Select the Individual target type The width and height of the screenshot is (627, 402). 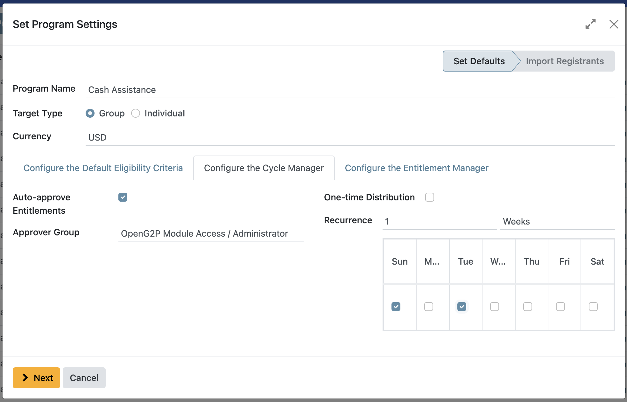(136, 113)
